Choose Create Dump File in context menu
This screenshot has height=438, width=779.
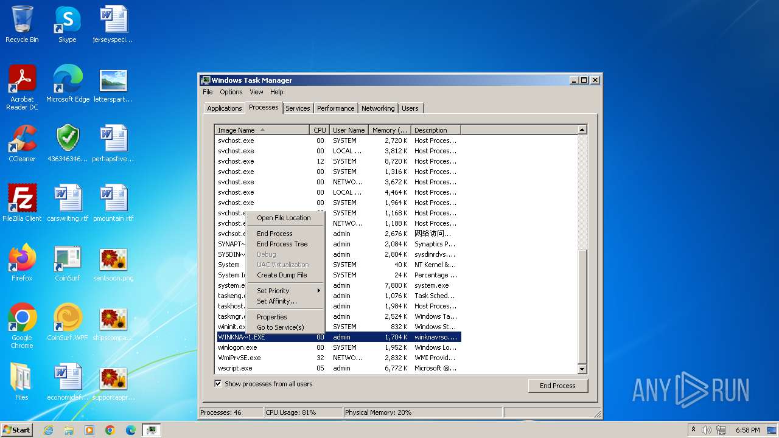(285, 275)
